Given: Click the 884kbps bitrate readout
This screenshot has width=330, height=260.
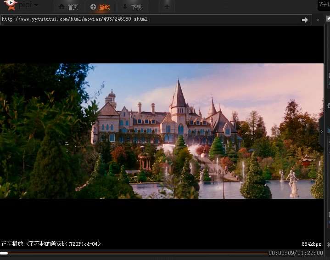Looking at the screenshot, I should pos(311,244).
